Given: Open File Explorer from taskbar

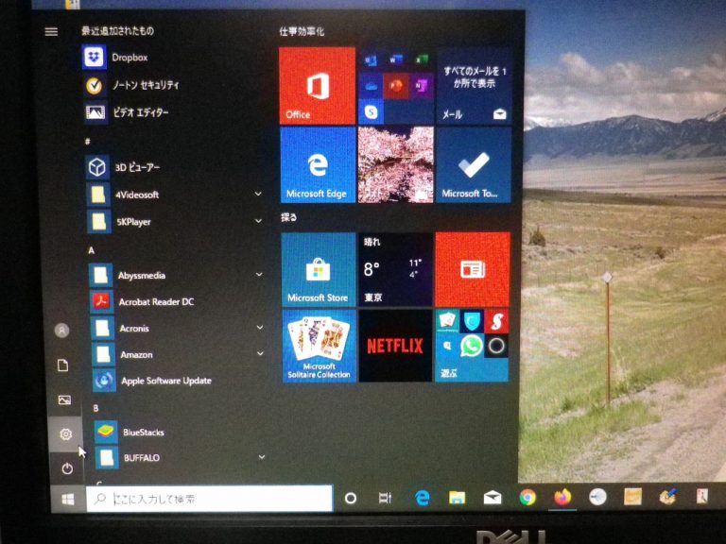Looking at the screenshot, I should click(x=457, y=498).
